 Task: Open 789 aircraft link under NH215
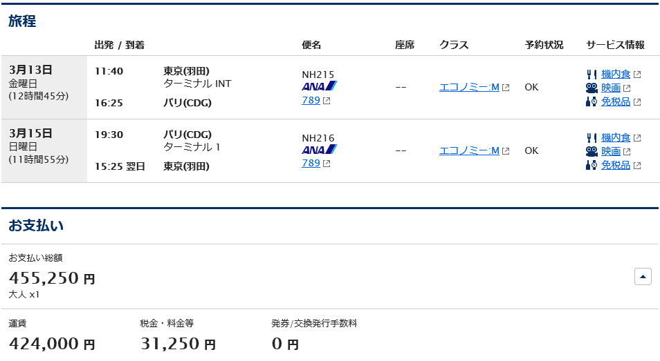click(x=311, y=100)
